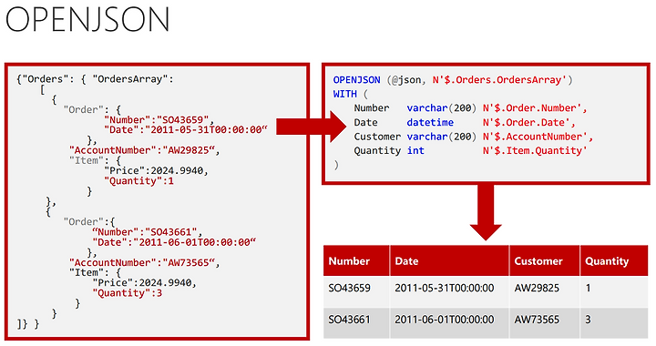
Task: Click JSON line "Date":"2011-06-01T00:00:00"
Action: [x=174, y=242]
